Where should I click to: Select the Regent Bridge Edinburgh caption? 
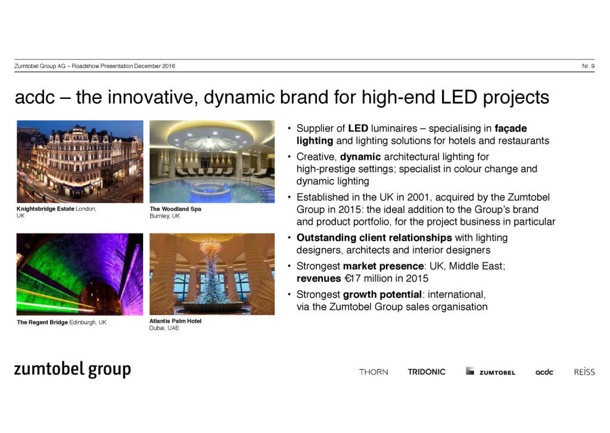(61, 322)
